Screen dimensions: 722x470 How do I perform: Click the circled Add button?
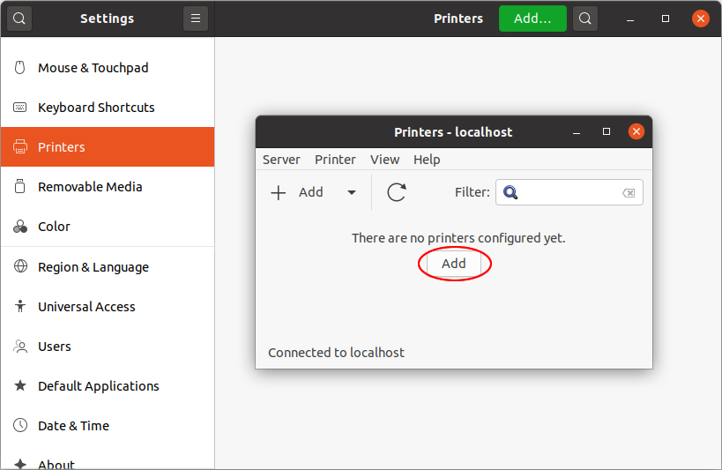[x=454, y=264]
